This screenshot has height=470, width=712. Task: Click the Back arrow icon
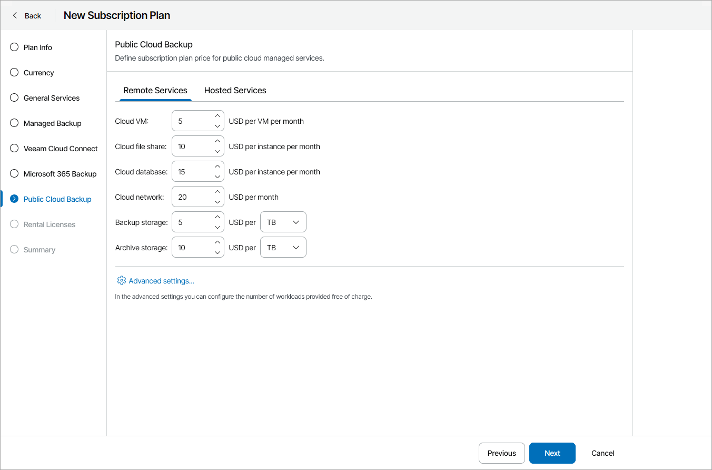[x=15, y=15]
